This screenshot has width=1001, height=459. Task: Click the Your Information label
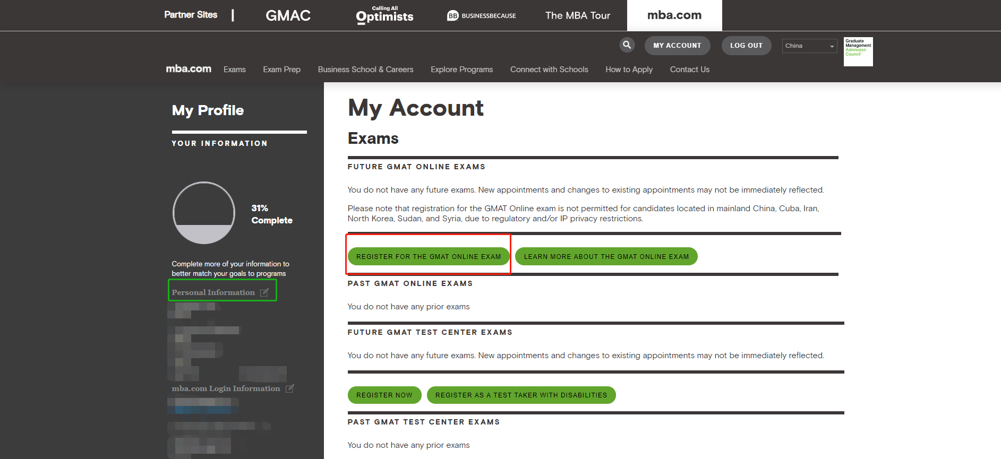tap(219, 143)
